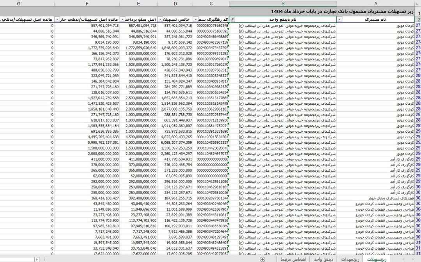Select the cell containing 1,848,609,093,372
The width and height of the screenshot is (421, 262).
click(x=175, y=48)
